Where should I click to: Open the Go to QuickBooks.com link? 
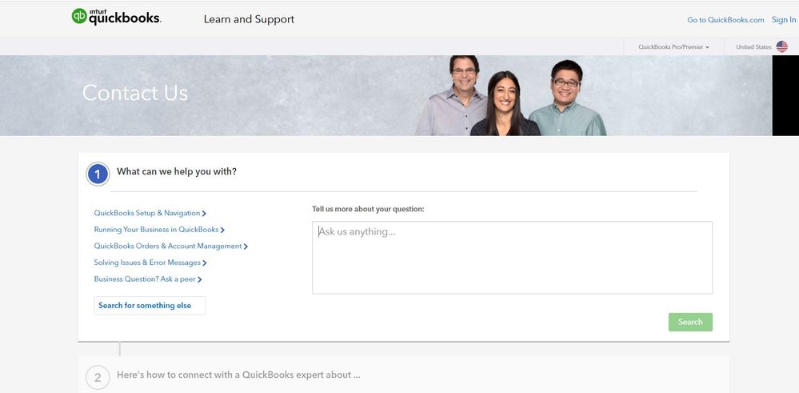(x=725, y=20)
